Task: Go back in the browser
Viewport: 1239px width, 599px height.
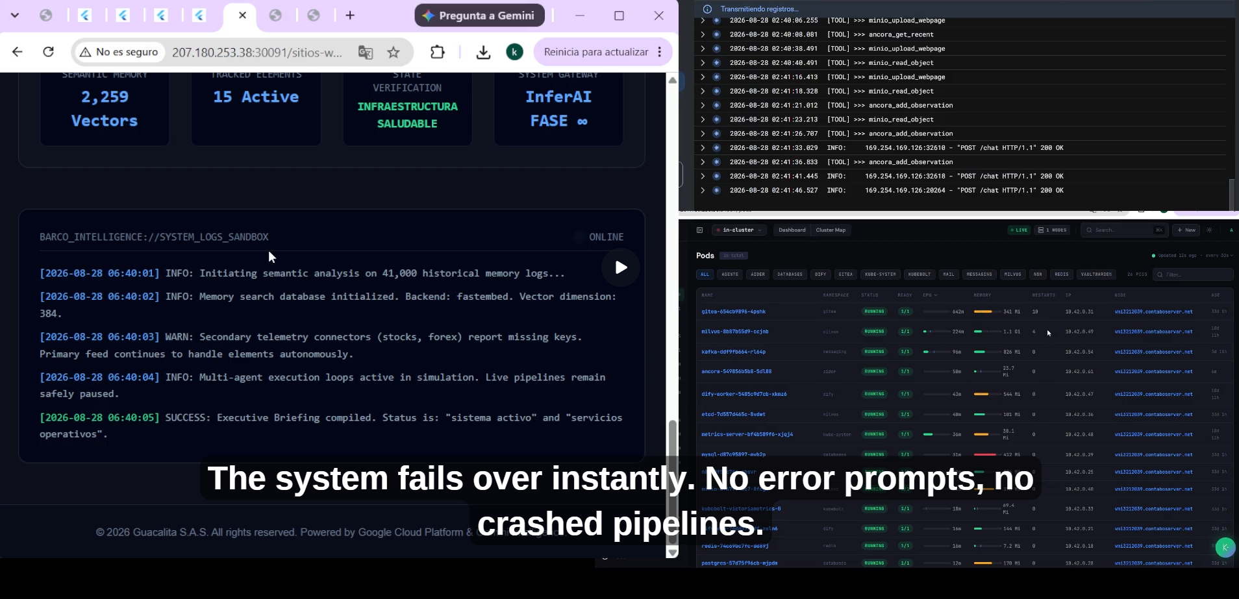Action: coord(18,52)
